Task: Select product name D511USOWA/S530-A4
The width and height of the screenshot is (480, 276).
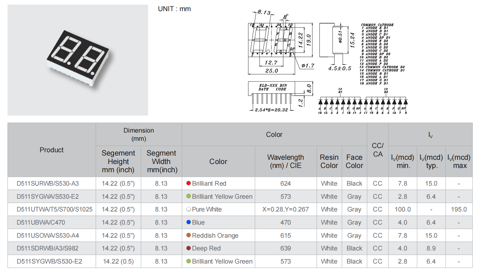Action: 48,235
